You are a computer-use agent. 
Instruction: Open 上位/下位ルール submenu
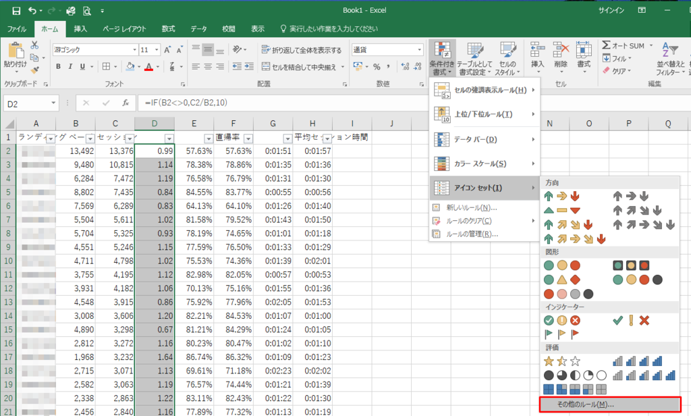pyautogui.click(x=485, y=115)
